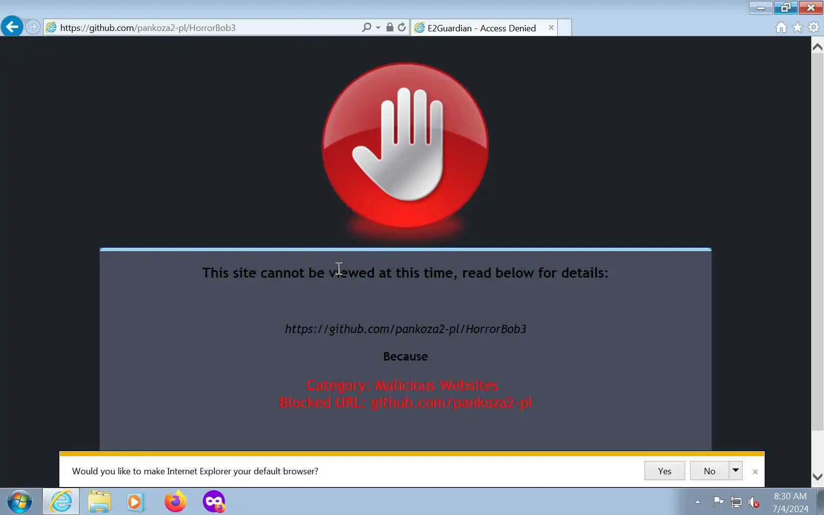This screenshot has height=515, width=824.
Task: Click the 'Because' label text
Action: [405, 357]
